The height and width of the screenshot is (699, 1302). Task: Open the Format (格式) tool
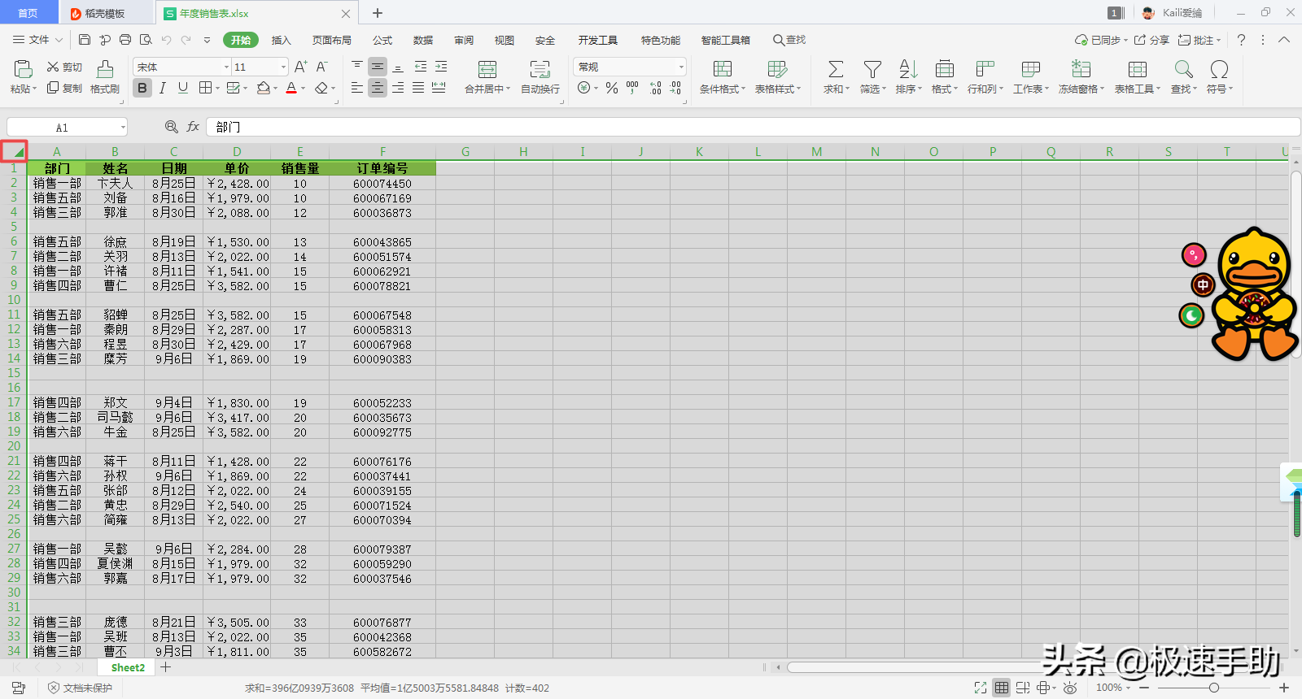tap(945, 77)
